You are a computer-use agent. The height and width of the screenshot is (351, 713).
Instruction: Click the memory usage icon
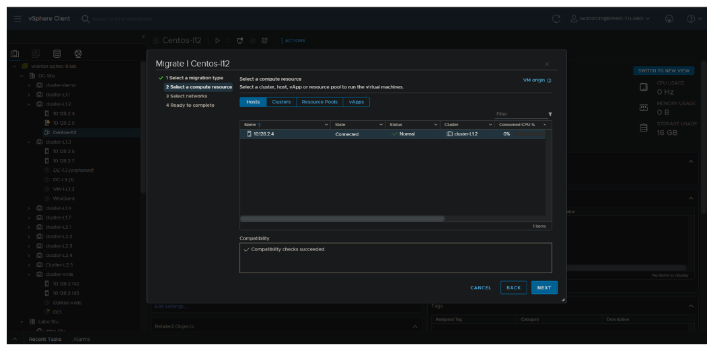pos(644,107)
